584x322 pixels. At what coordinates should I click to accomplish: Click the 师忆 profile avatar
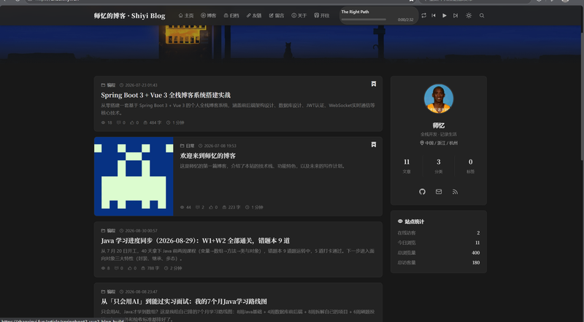tap(439, 98)
